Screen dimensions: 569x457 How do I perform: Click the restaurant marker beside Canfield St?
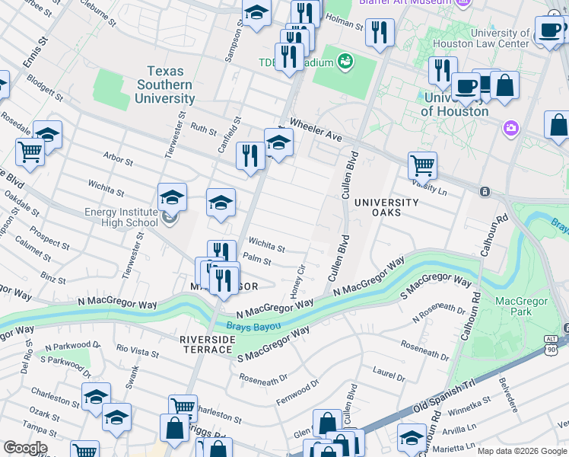pyautogui.click(x=250, y=157)
